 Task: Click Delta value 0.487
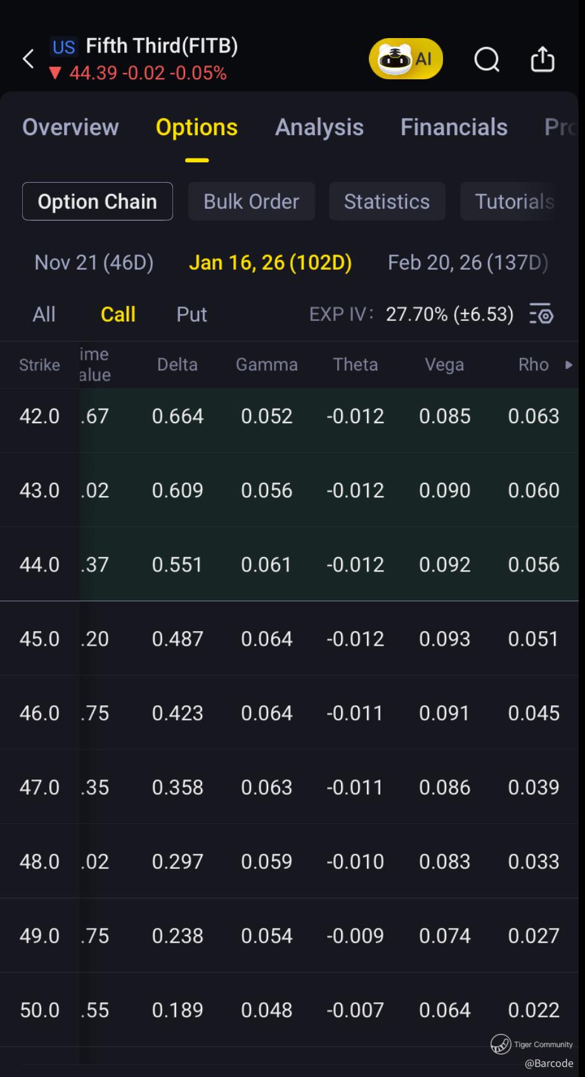177,639
